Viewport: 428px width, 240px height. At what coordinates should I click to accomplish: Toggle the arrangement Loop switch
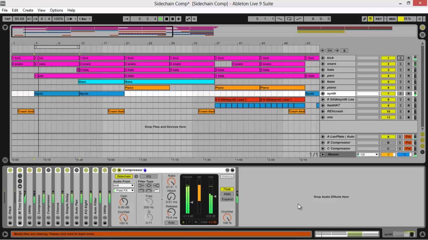point(289,19)
